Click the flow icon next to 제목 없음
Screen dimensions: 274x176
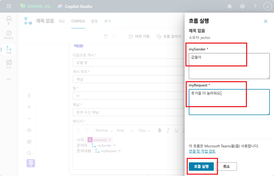pos(28,21)
